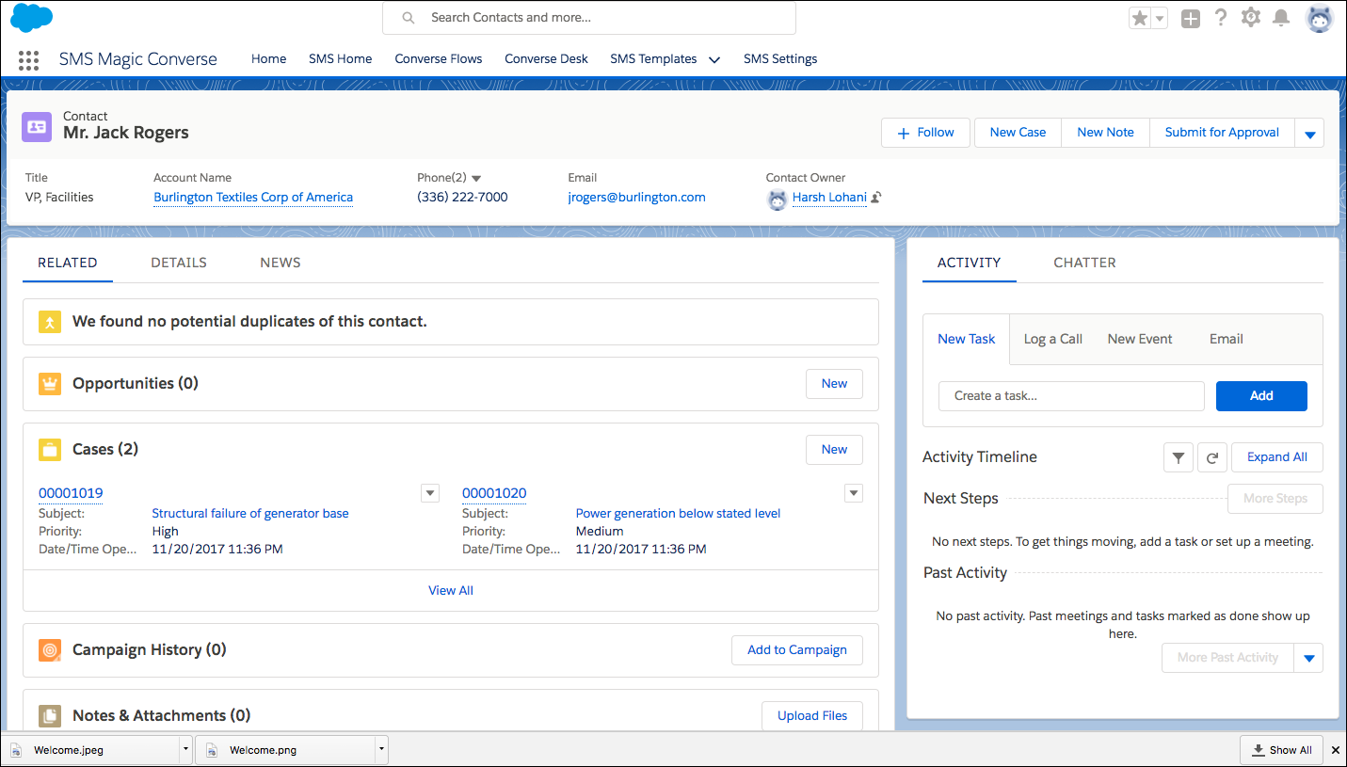Open the Converse Desk tab
This screenshot has width=1347, height=767.
pyautogui.click(x=546, y=58)
